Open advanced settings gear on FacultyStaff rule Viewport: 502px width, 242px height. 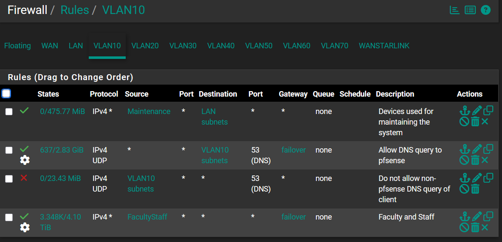(x=25, y=227)
